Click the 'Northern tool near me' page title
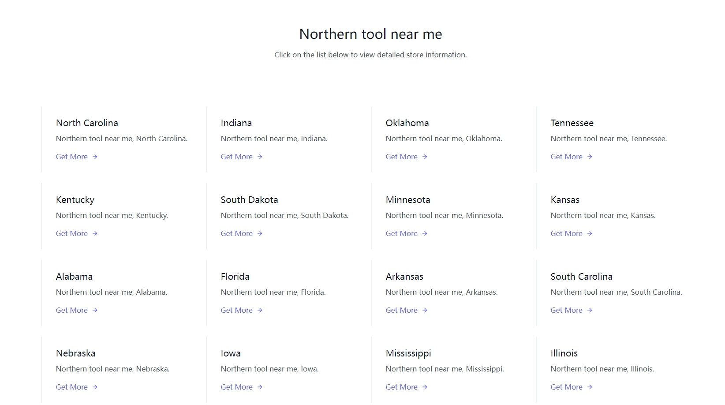 pyautogui.click(x=370, y=34)
